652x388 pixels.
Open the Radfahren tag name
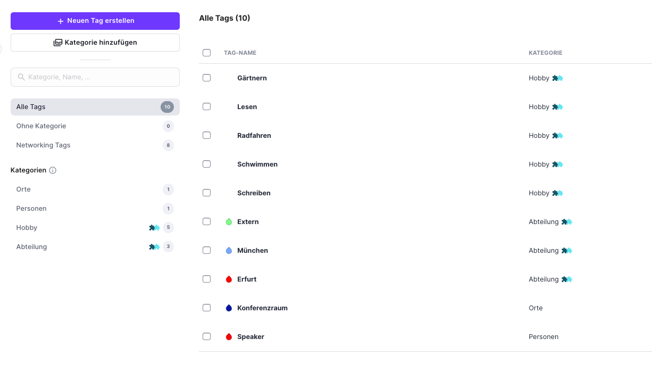click(x=254, y=136)
